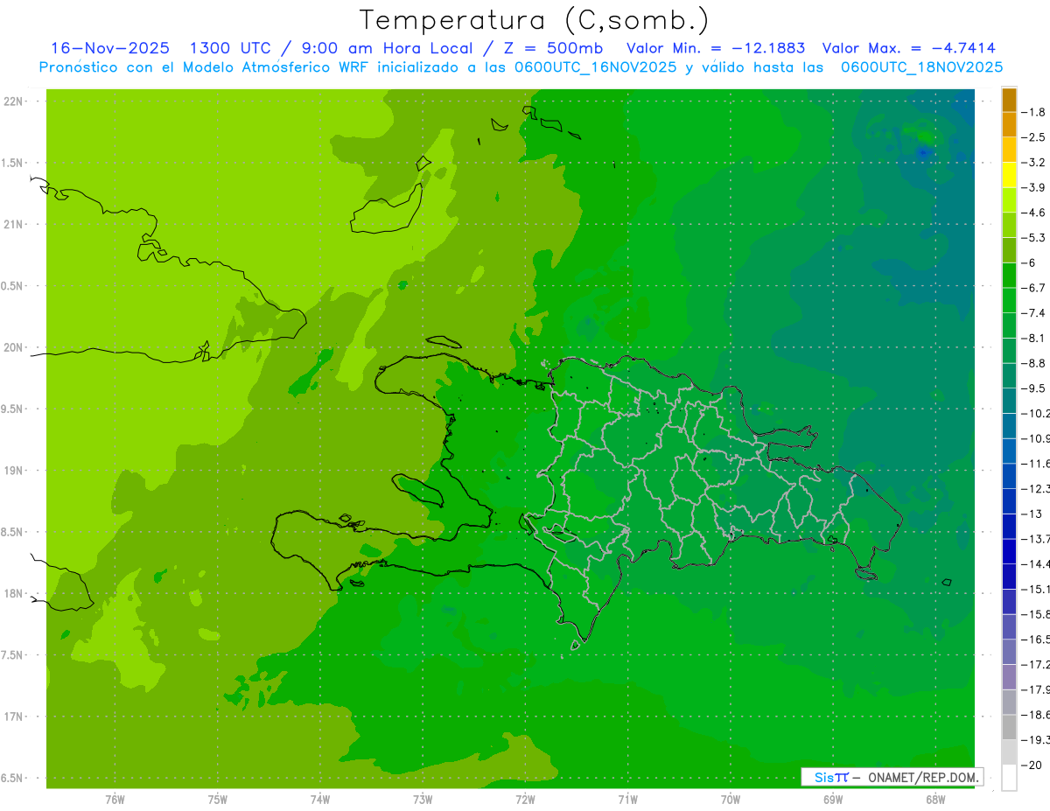This screenshot has width=1050, height=811.
Task: Click the "-7.4" legend value
Action: pyautogui.click(x=1033, y=313)
